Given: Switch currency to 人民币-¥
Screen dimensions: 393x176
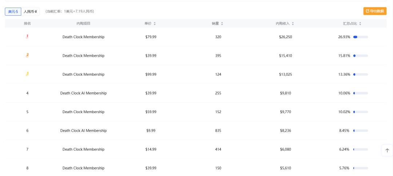Looking at the screenshot, I should point(31,12).
